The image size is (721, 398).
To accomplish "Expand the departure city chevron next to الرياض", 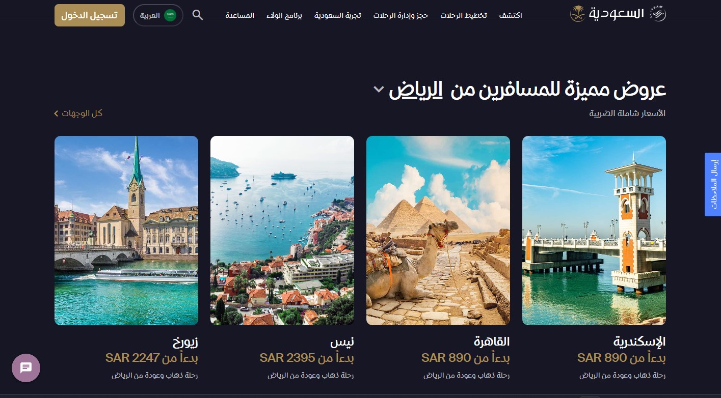I will (378, 90).
